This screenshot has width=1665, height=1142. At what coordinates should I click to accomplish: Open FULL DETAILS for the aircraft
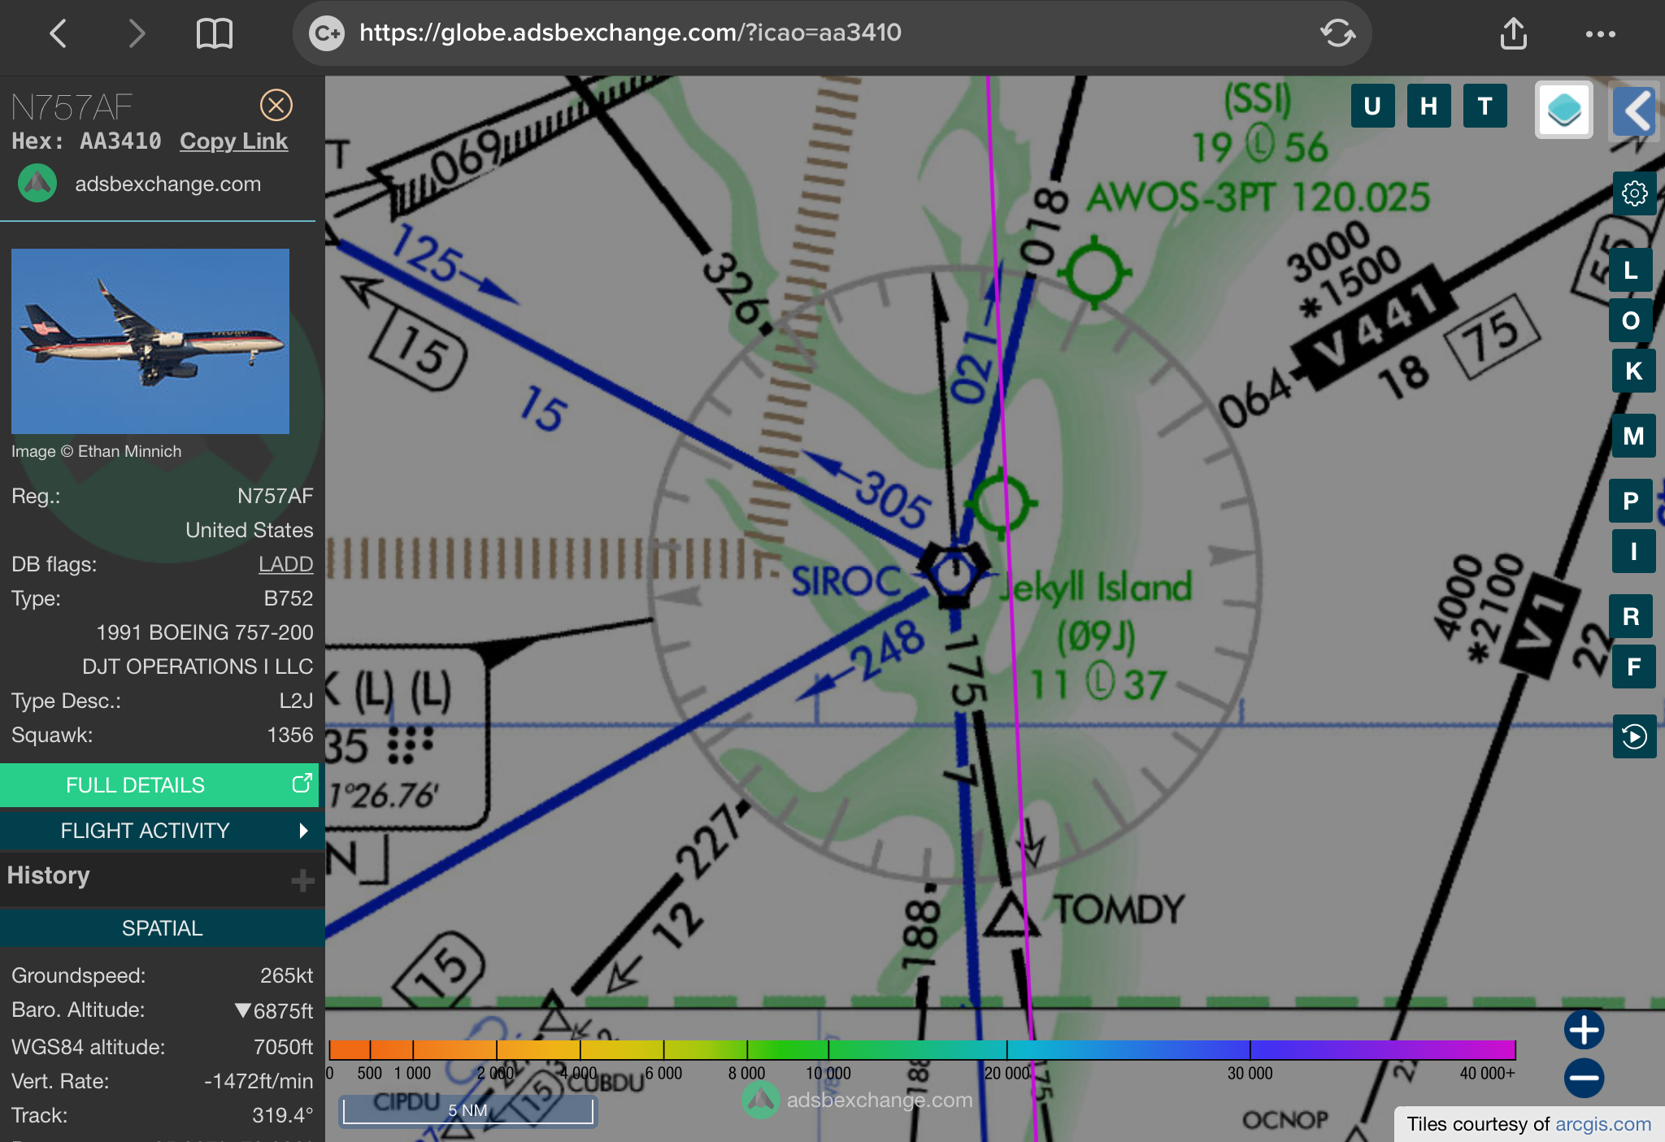(159, 785)
